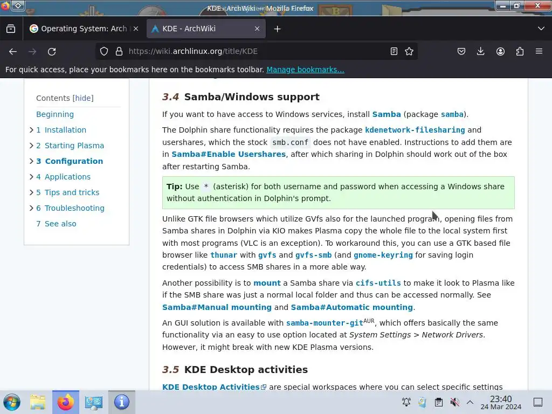Viewport: 552px width, 414px height.
Task: Open the samba package link
Action: pyautogui.click(x=452, y=114)
